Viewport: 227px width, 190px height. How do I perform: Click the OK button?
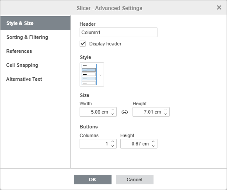coord(93,180)
